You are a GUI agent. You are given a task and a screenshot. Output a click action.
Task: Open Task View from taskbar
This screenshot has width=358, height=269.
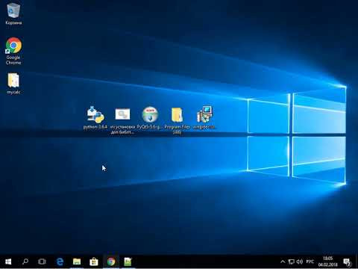pos(42,262)
